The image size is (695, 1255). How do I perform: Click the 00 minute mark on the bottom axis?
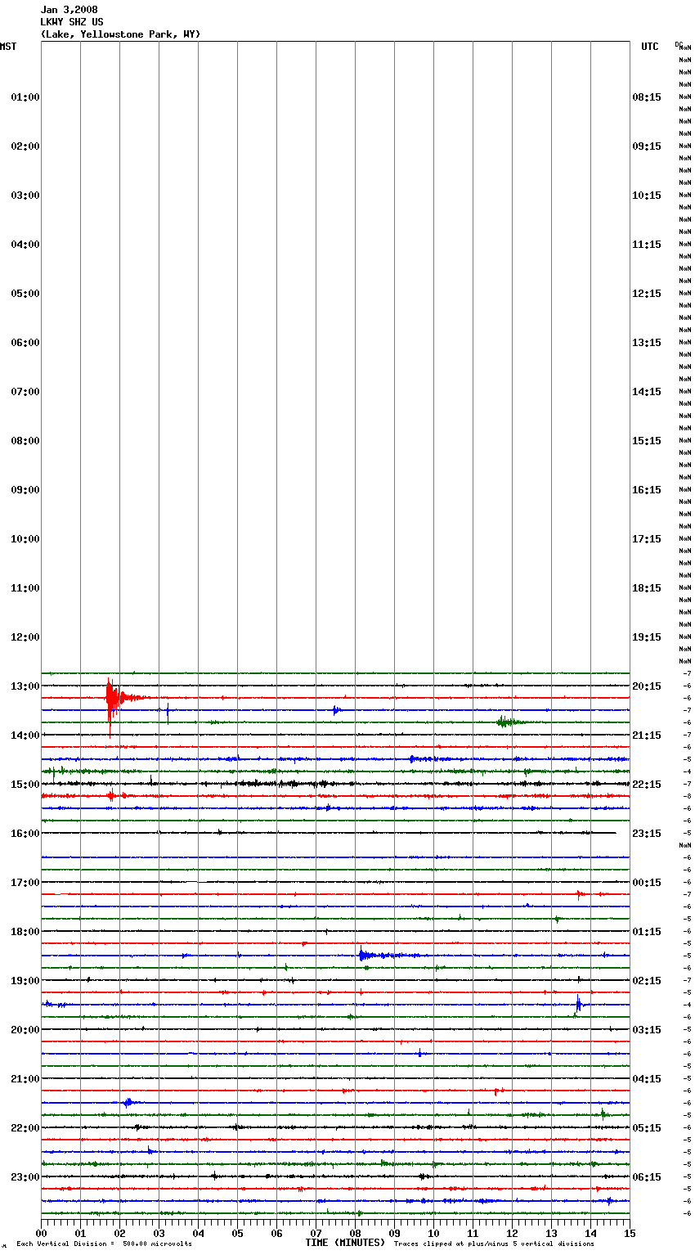(41, 1233)
